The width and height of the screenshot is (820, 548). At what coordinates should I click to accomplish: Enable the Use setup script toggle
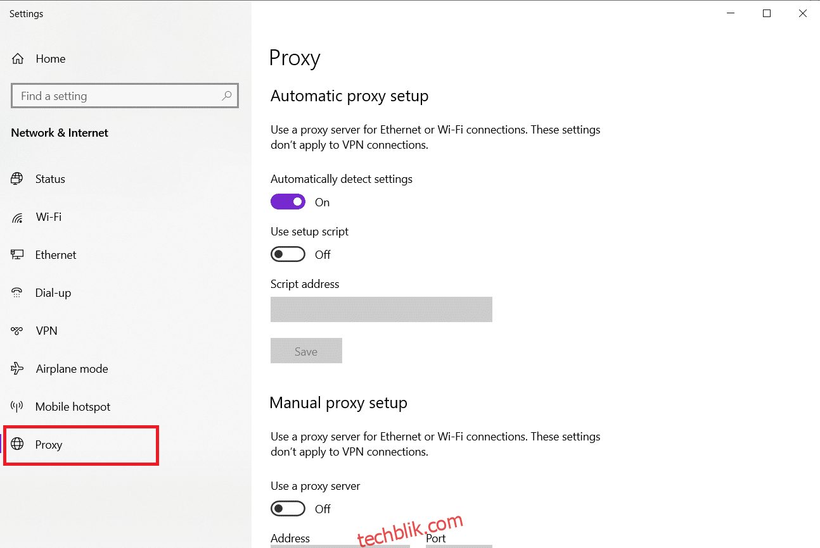point(288,254)
